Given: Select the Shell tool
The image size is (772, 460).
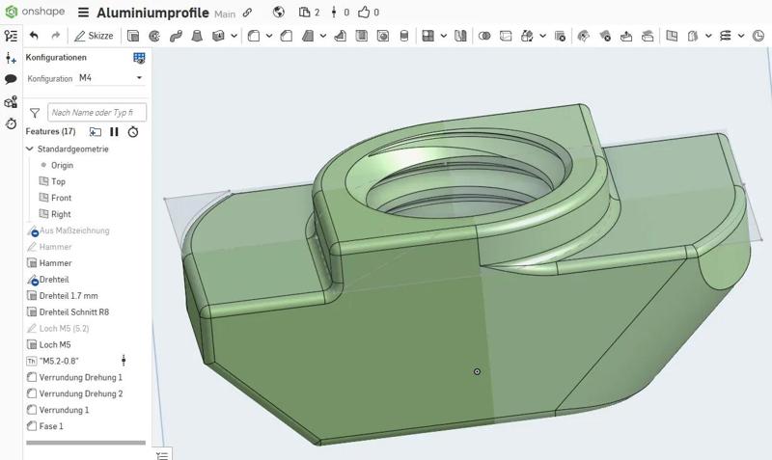Looking at the screenshot, I should point(361,36).
